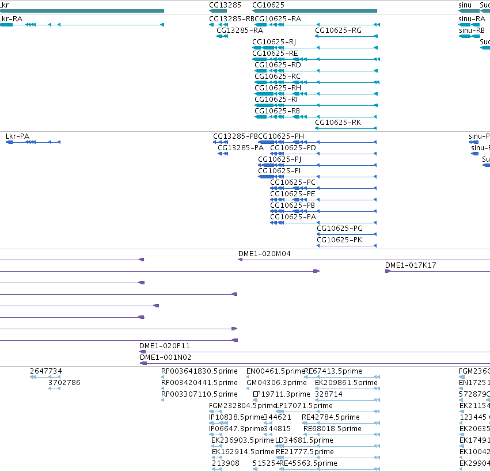Select BAC clone DME1-020M04
Screen dimensions: 490x472
[x=264, y=254]
